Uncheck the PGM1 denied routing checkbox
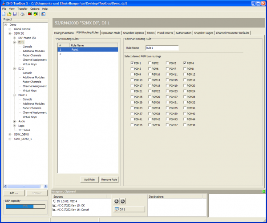Screen dimensions: 267x223 pos(132,63)
